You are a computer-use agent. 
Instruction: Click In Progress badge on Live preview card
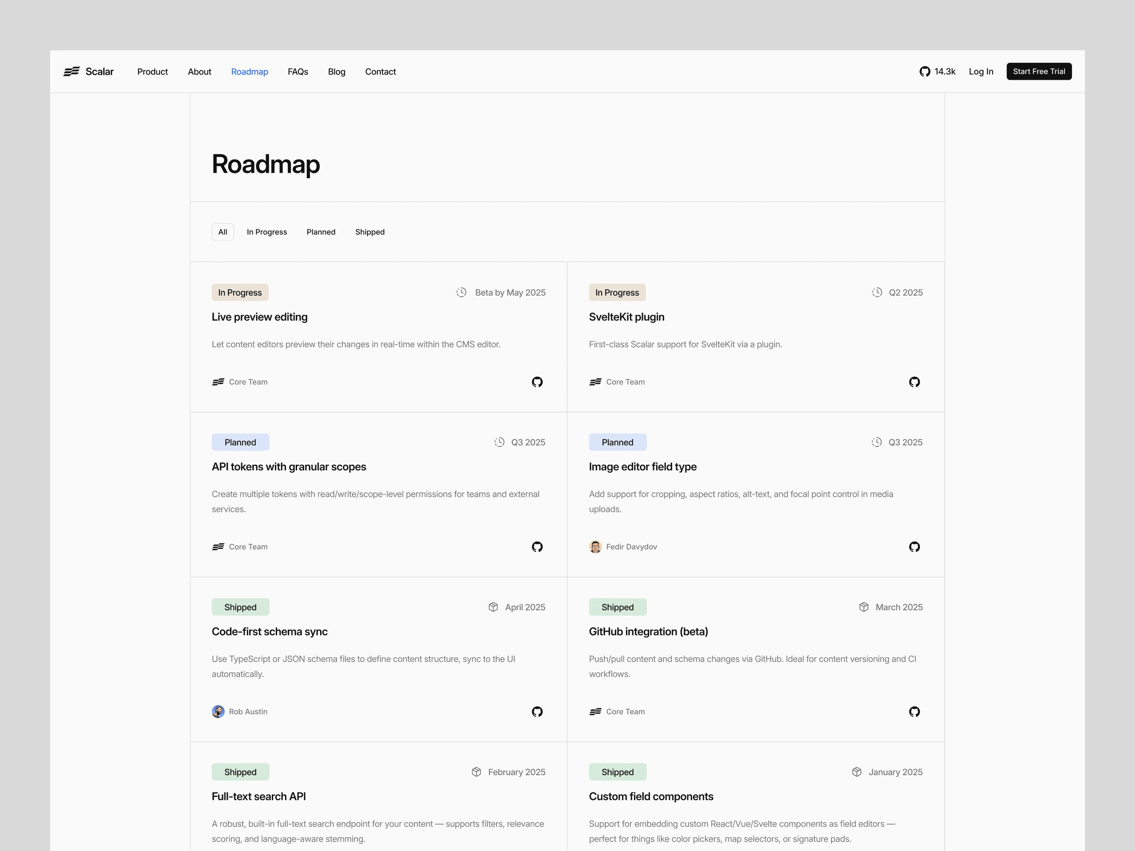tap(240, 293)
